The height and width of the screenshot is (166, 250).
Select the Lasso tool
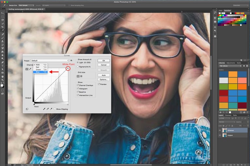click(x=2, y=20)
